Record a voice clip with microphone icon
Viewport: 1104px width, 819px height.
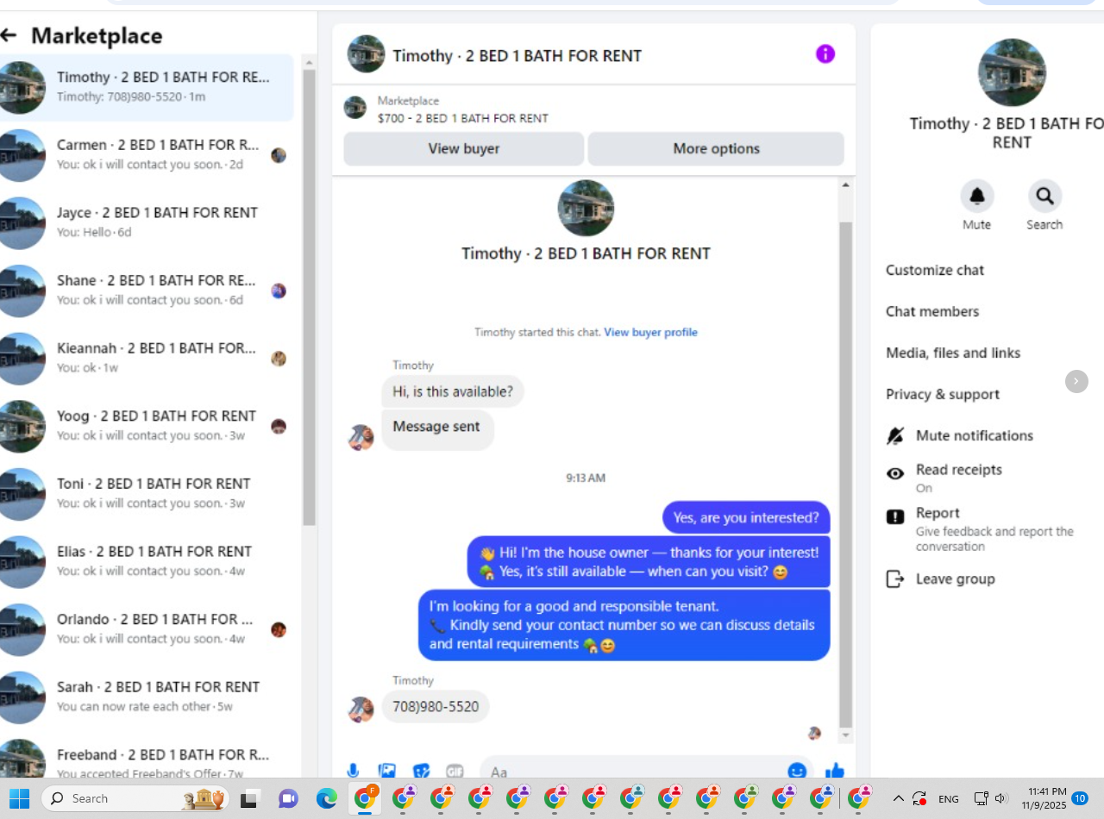pyautogui.click(x=353, y=771)
